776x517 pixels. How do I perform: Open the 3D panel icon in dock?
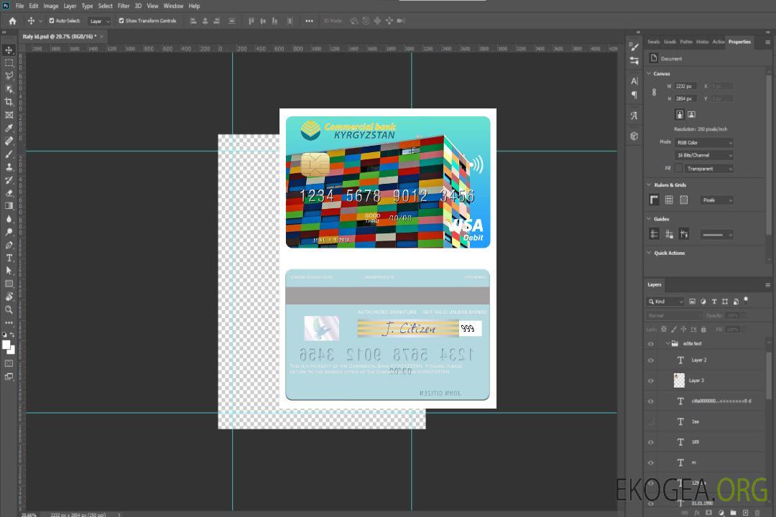(634, 136)
